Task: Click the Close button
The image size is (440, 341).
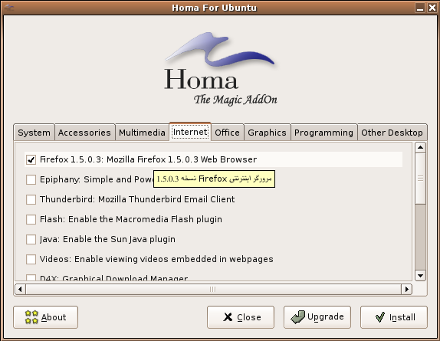Action: coord(241,317)
